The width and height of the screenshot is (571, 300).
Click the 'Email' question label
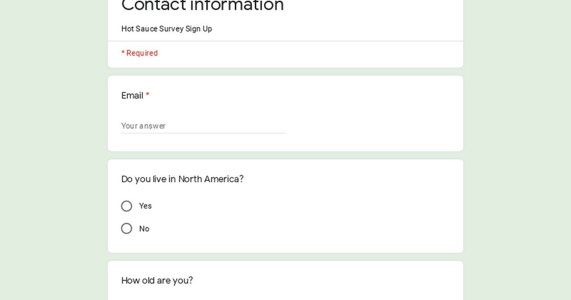[132, 96]
